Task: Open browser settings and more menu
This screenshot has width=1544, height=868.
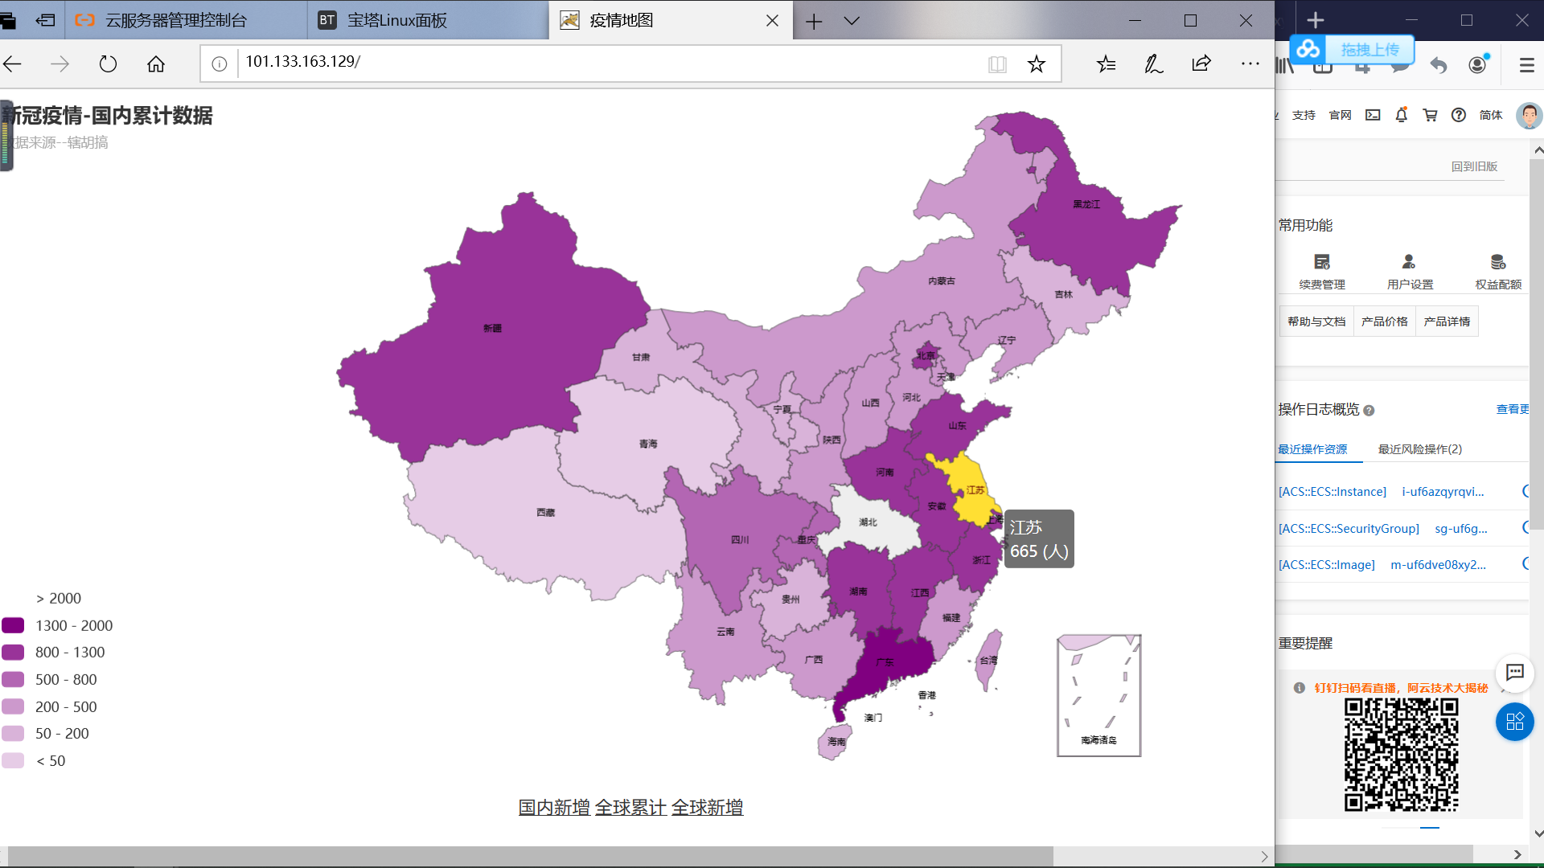Action: point(1250,63)
